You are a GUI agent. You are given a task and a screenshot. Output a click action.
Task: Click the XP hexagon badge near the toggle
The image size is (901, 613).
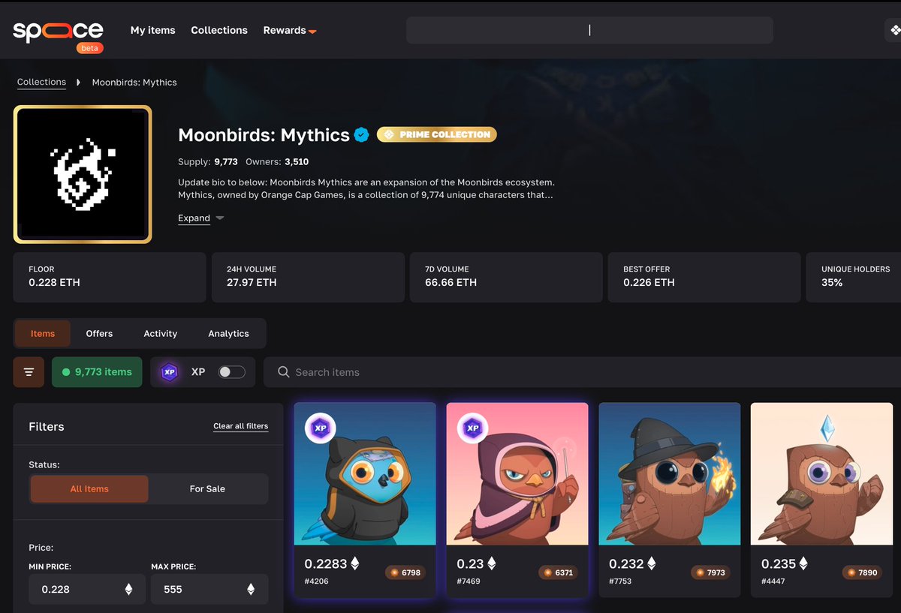click(170, 371)
